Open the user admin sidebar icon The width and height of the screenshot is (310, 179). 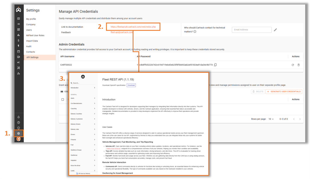19,73
